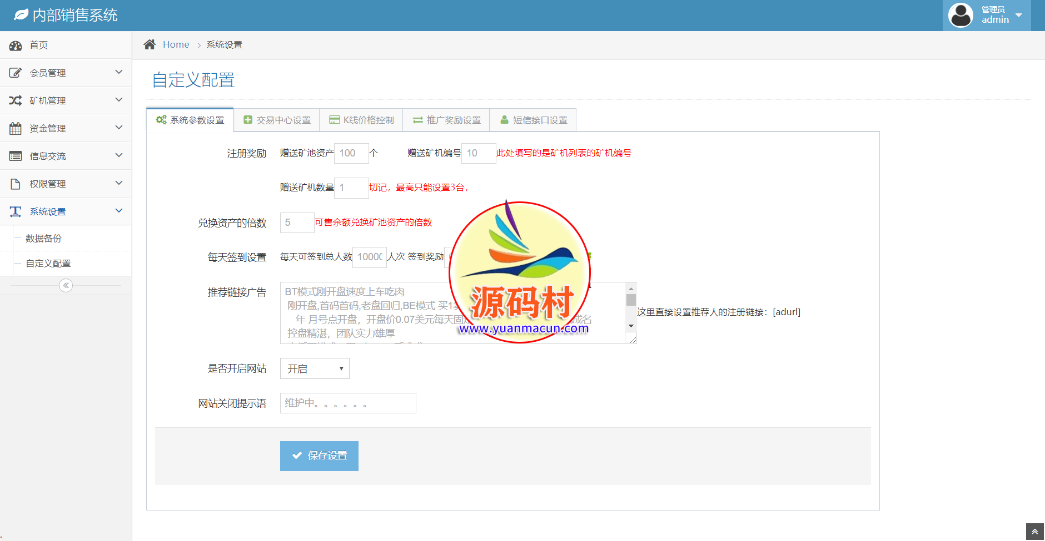Viewport: 1045px width, 541px height.
Task: Click the dashboard icon beside 首页
Action: pyautogui.click(x=16, y=45)
